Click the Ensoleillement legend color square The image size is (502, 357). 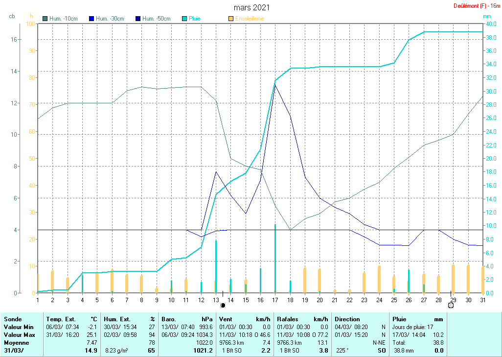231,19
